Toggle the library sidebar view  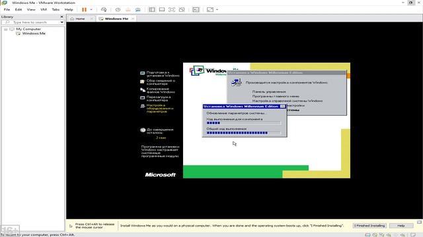click(152, 10)
